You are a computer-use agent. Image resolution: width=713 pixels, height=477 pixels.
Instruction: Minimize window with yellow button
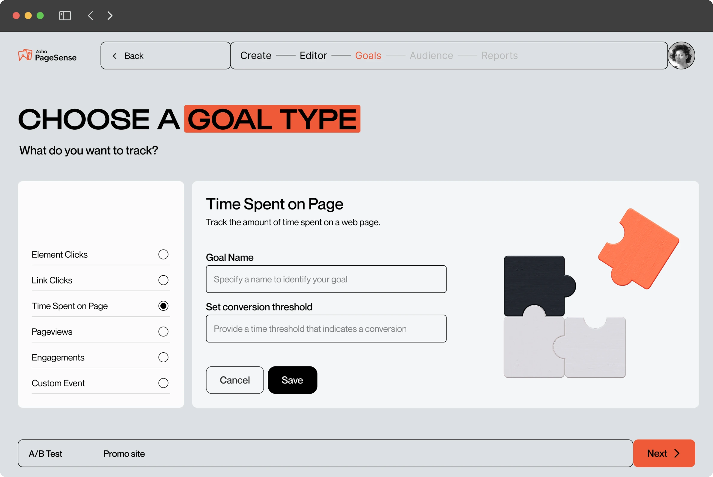[x=28, y=16]
